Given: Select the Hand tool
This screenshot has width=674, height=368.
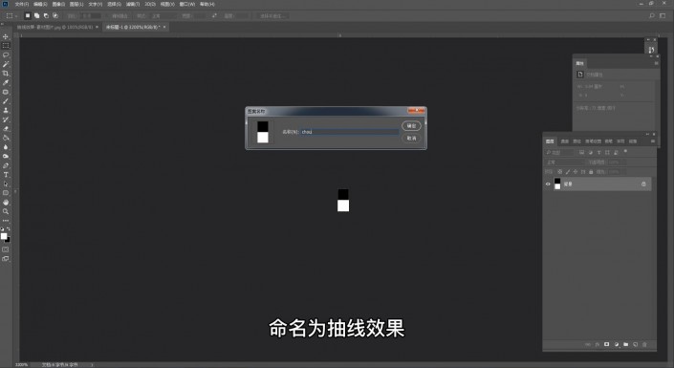Looking at the screenshot, I should tap(6, 202).
